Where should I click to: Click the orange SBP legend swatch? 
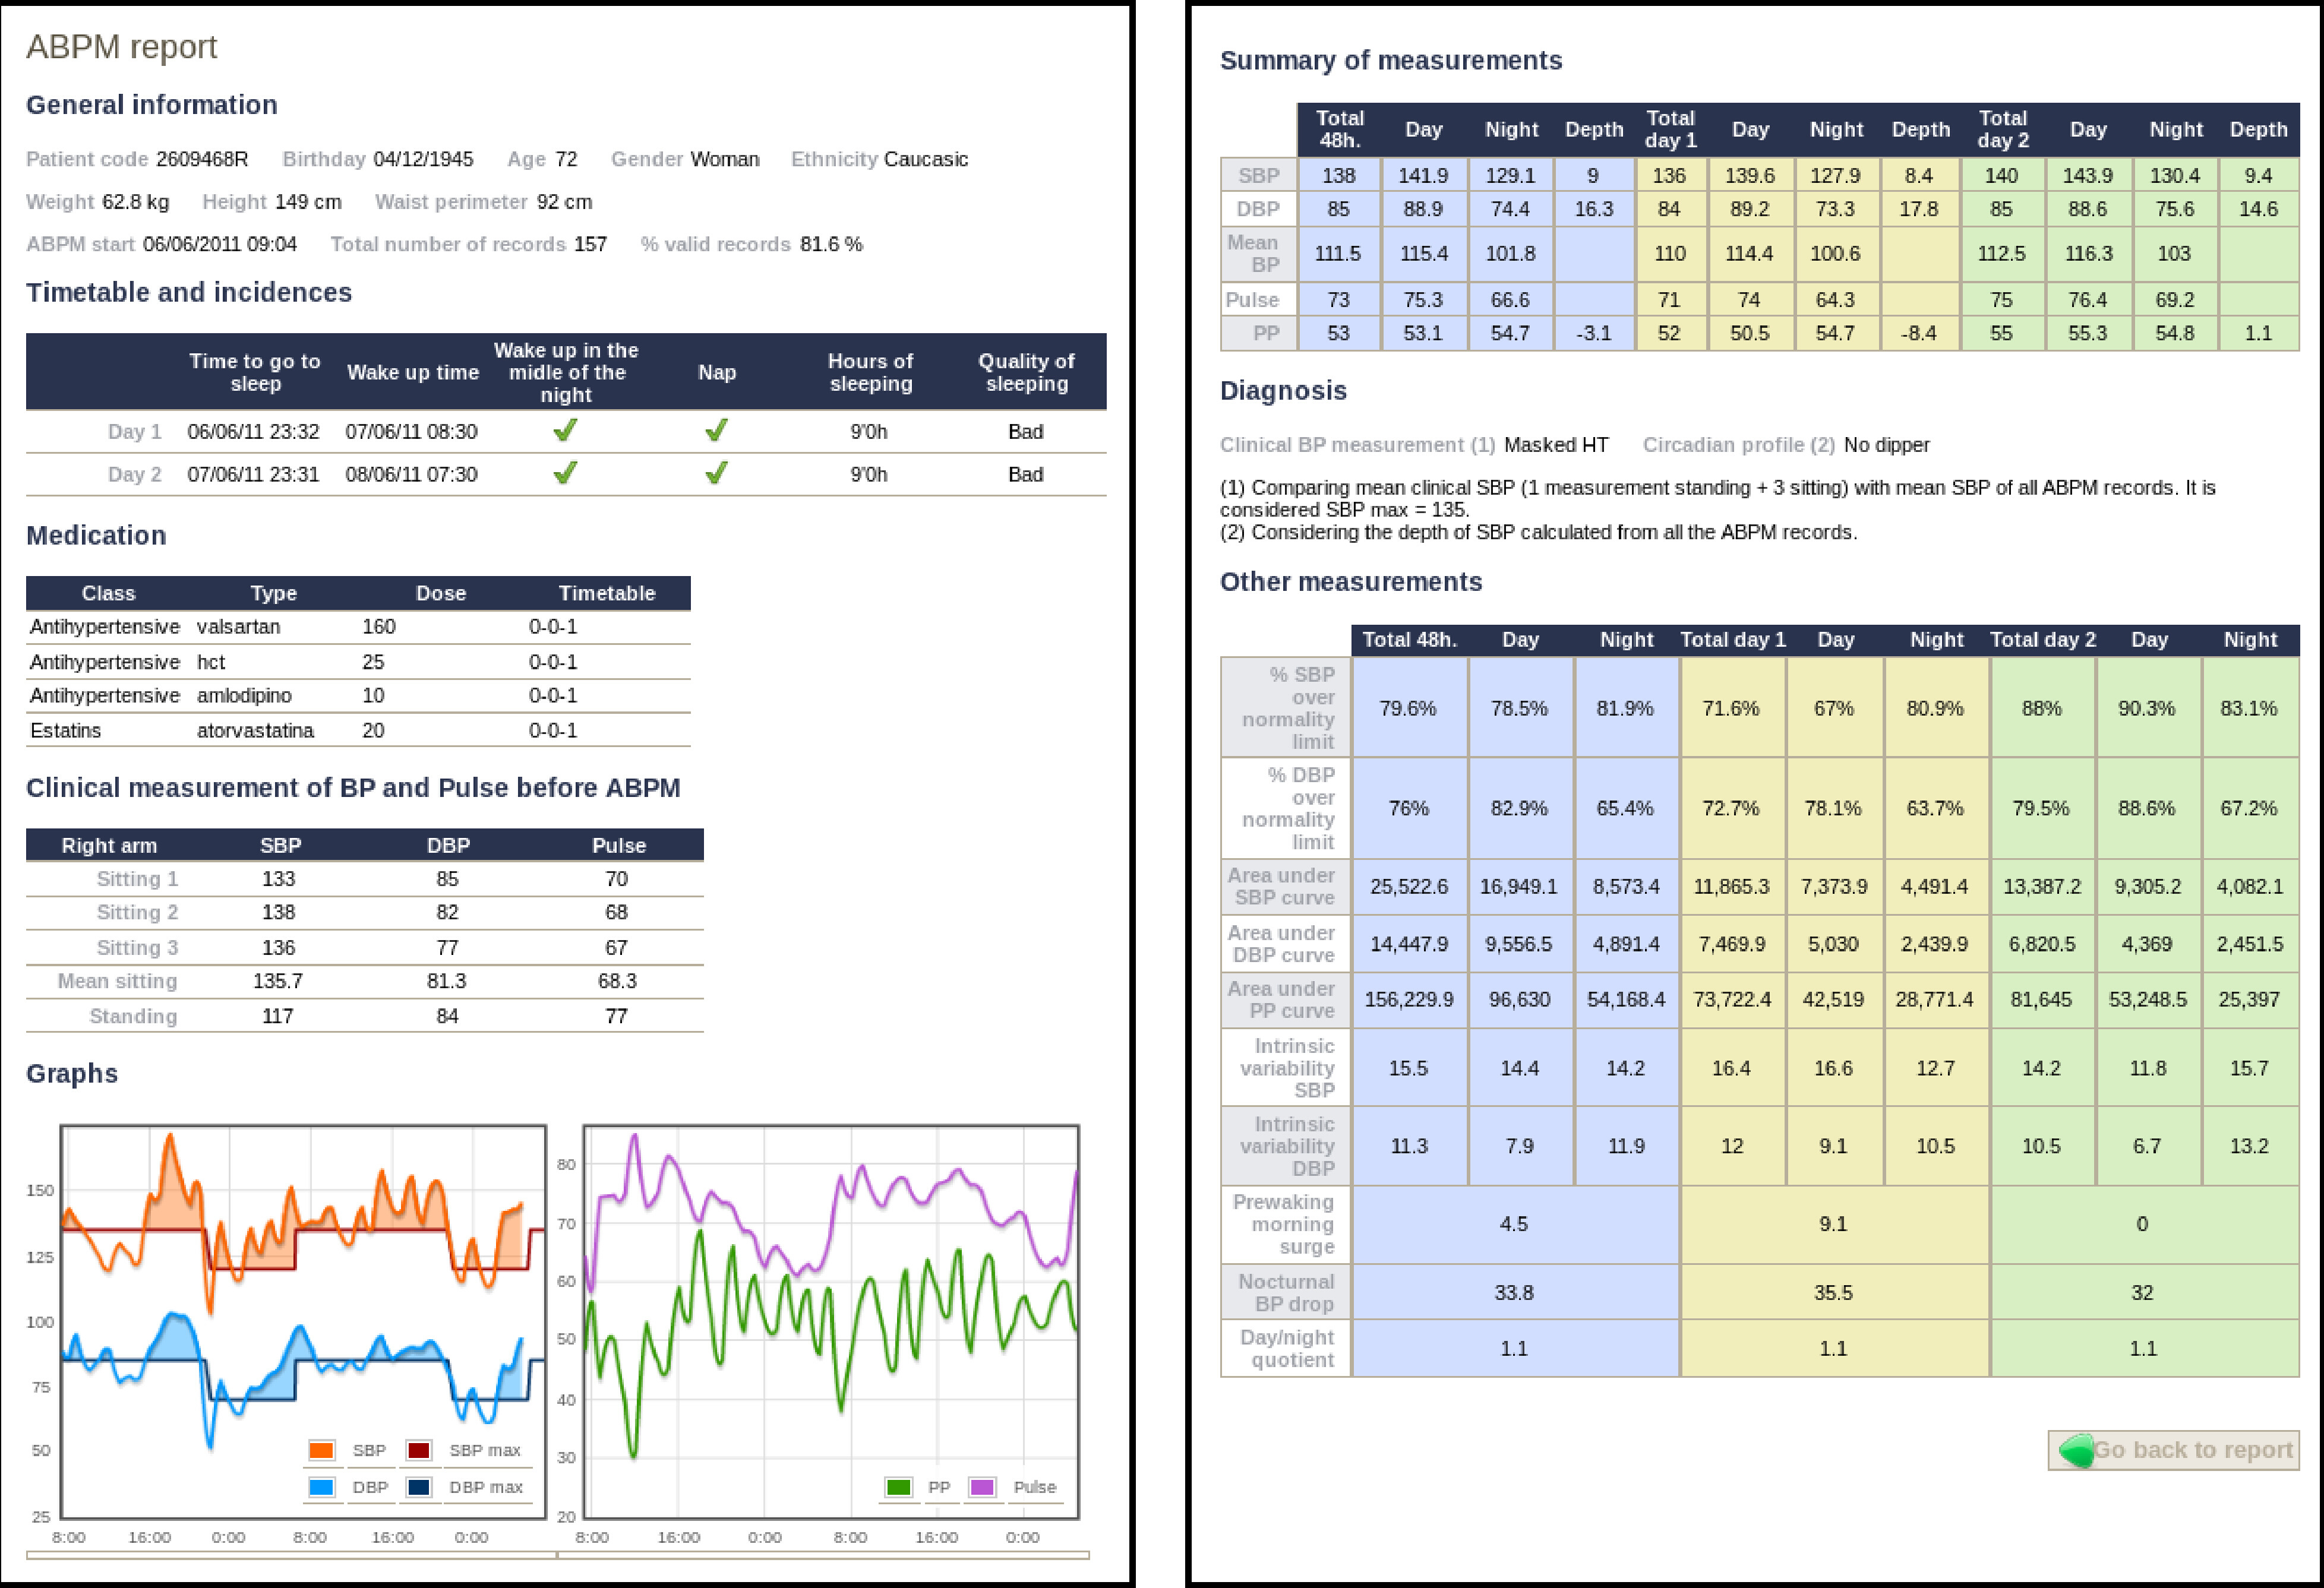[321, 1450]
